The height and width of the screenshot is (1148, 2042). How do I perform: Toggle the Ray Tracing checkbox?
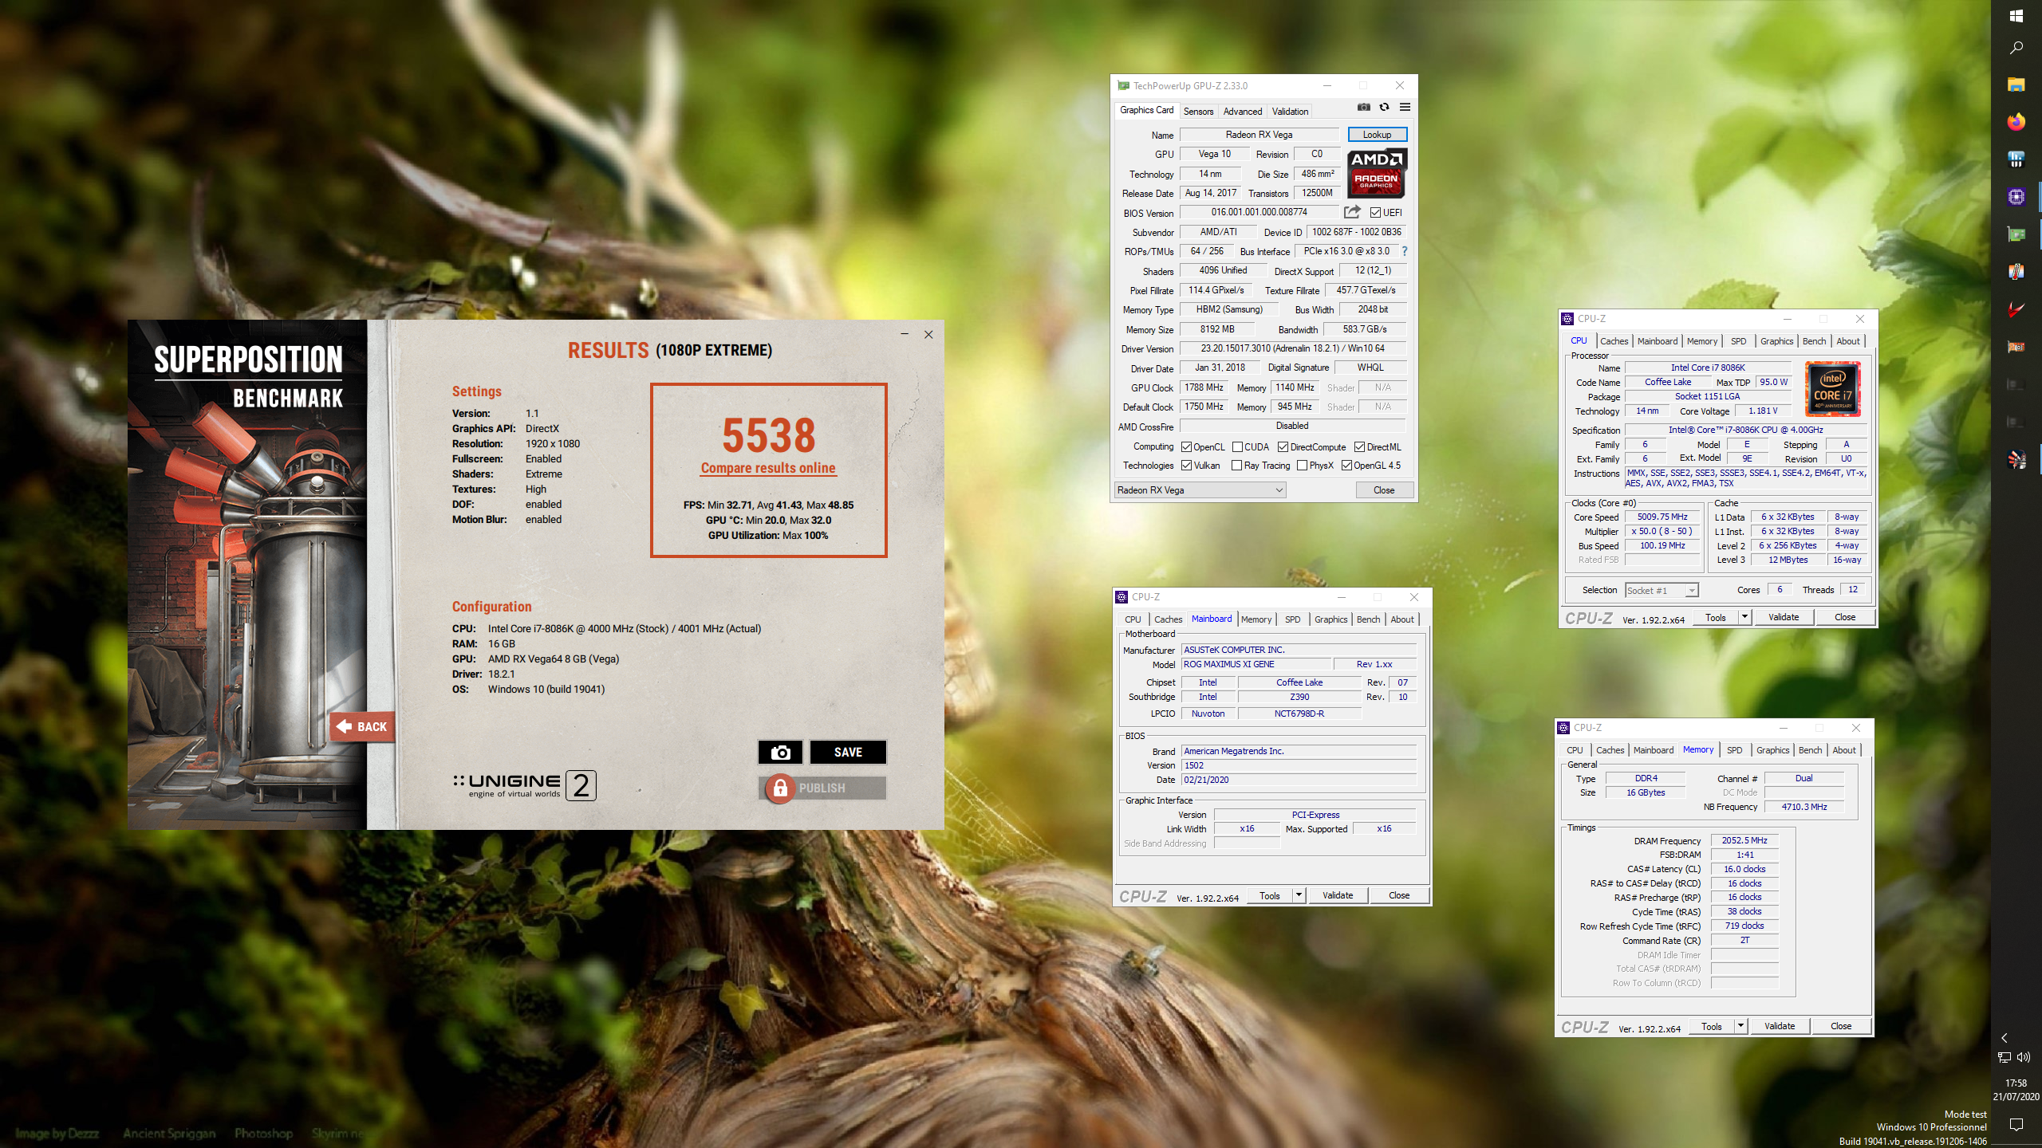(x=1237, y=466)
